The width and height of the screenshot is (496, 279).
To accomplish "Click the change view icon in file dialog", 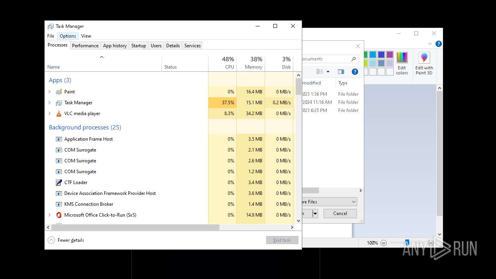I will tap(320, 72).
